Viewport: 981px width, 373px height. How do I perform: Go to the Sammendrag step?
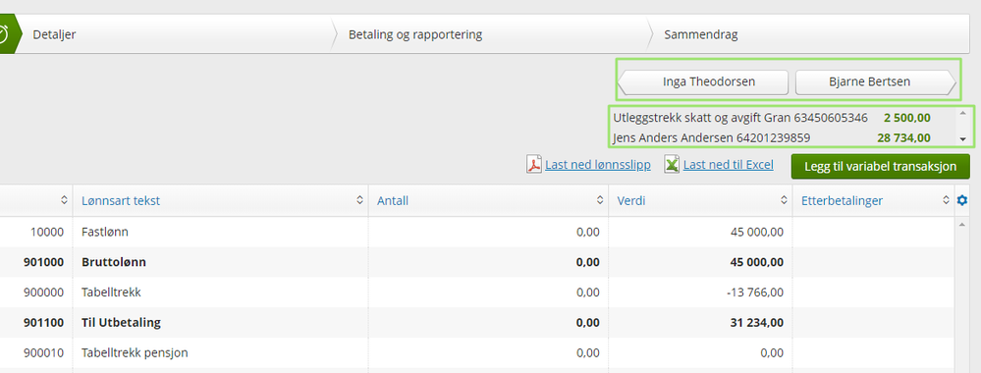click(x=701, y=34)
